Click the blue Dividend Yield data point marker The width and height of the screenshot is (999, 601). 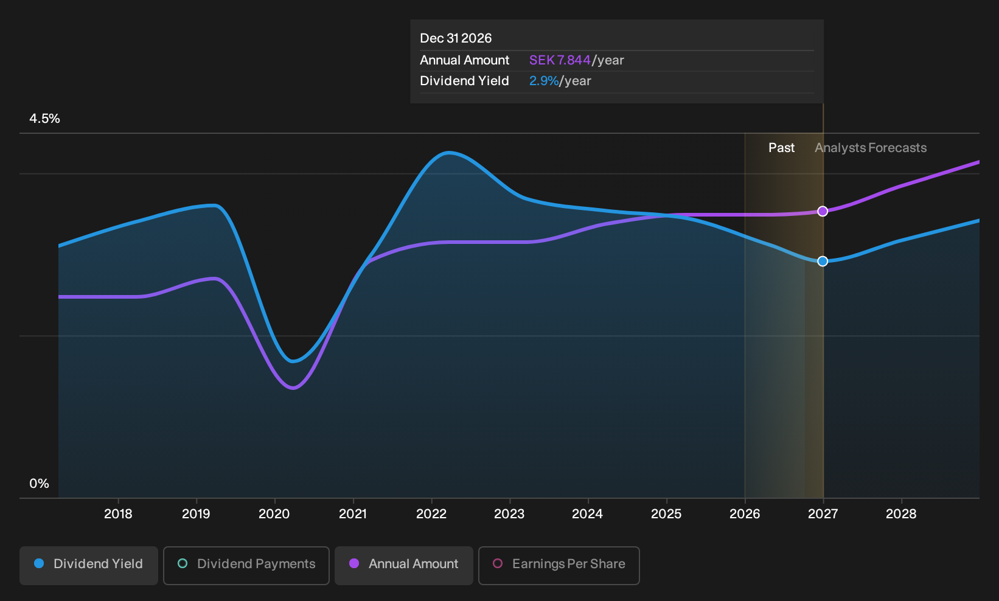click(x=823, y=261)
